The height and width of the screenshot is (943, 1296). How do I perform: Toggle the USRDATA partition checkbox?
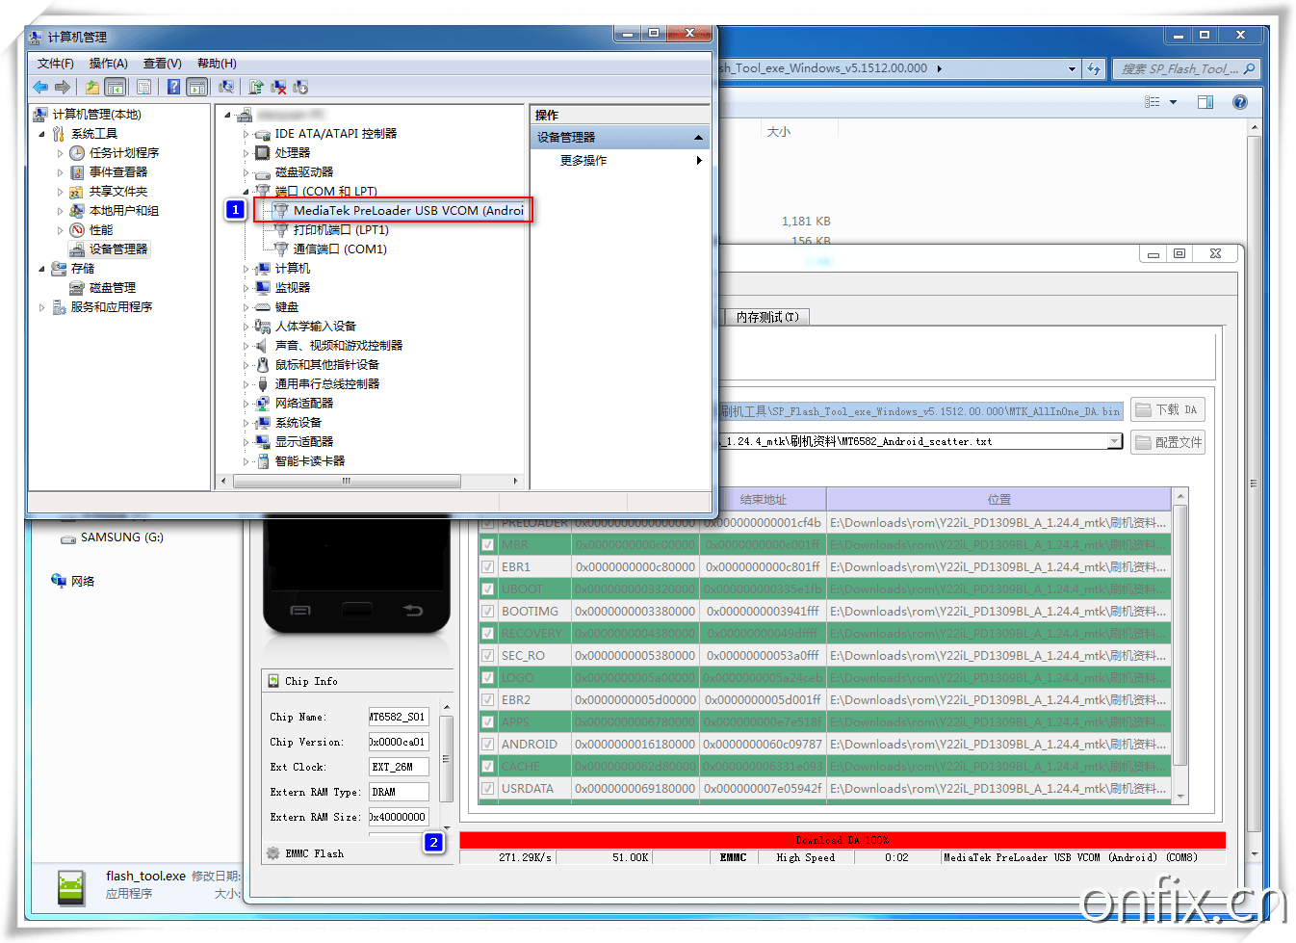pyautogui.click(x=488, y=789)
